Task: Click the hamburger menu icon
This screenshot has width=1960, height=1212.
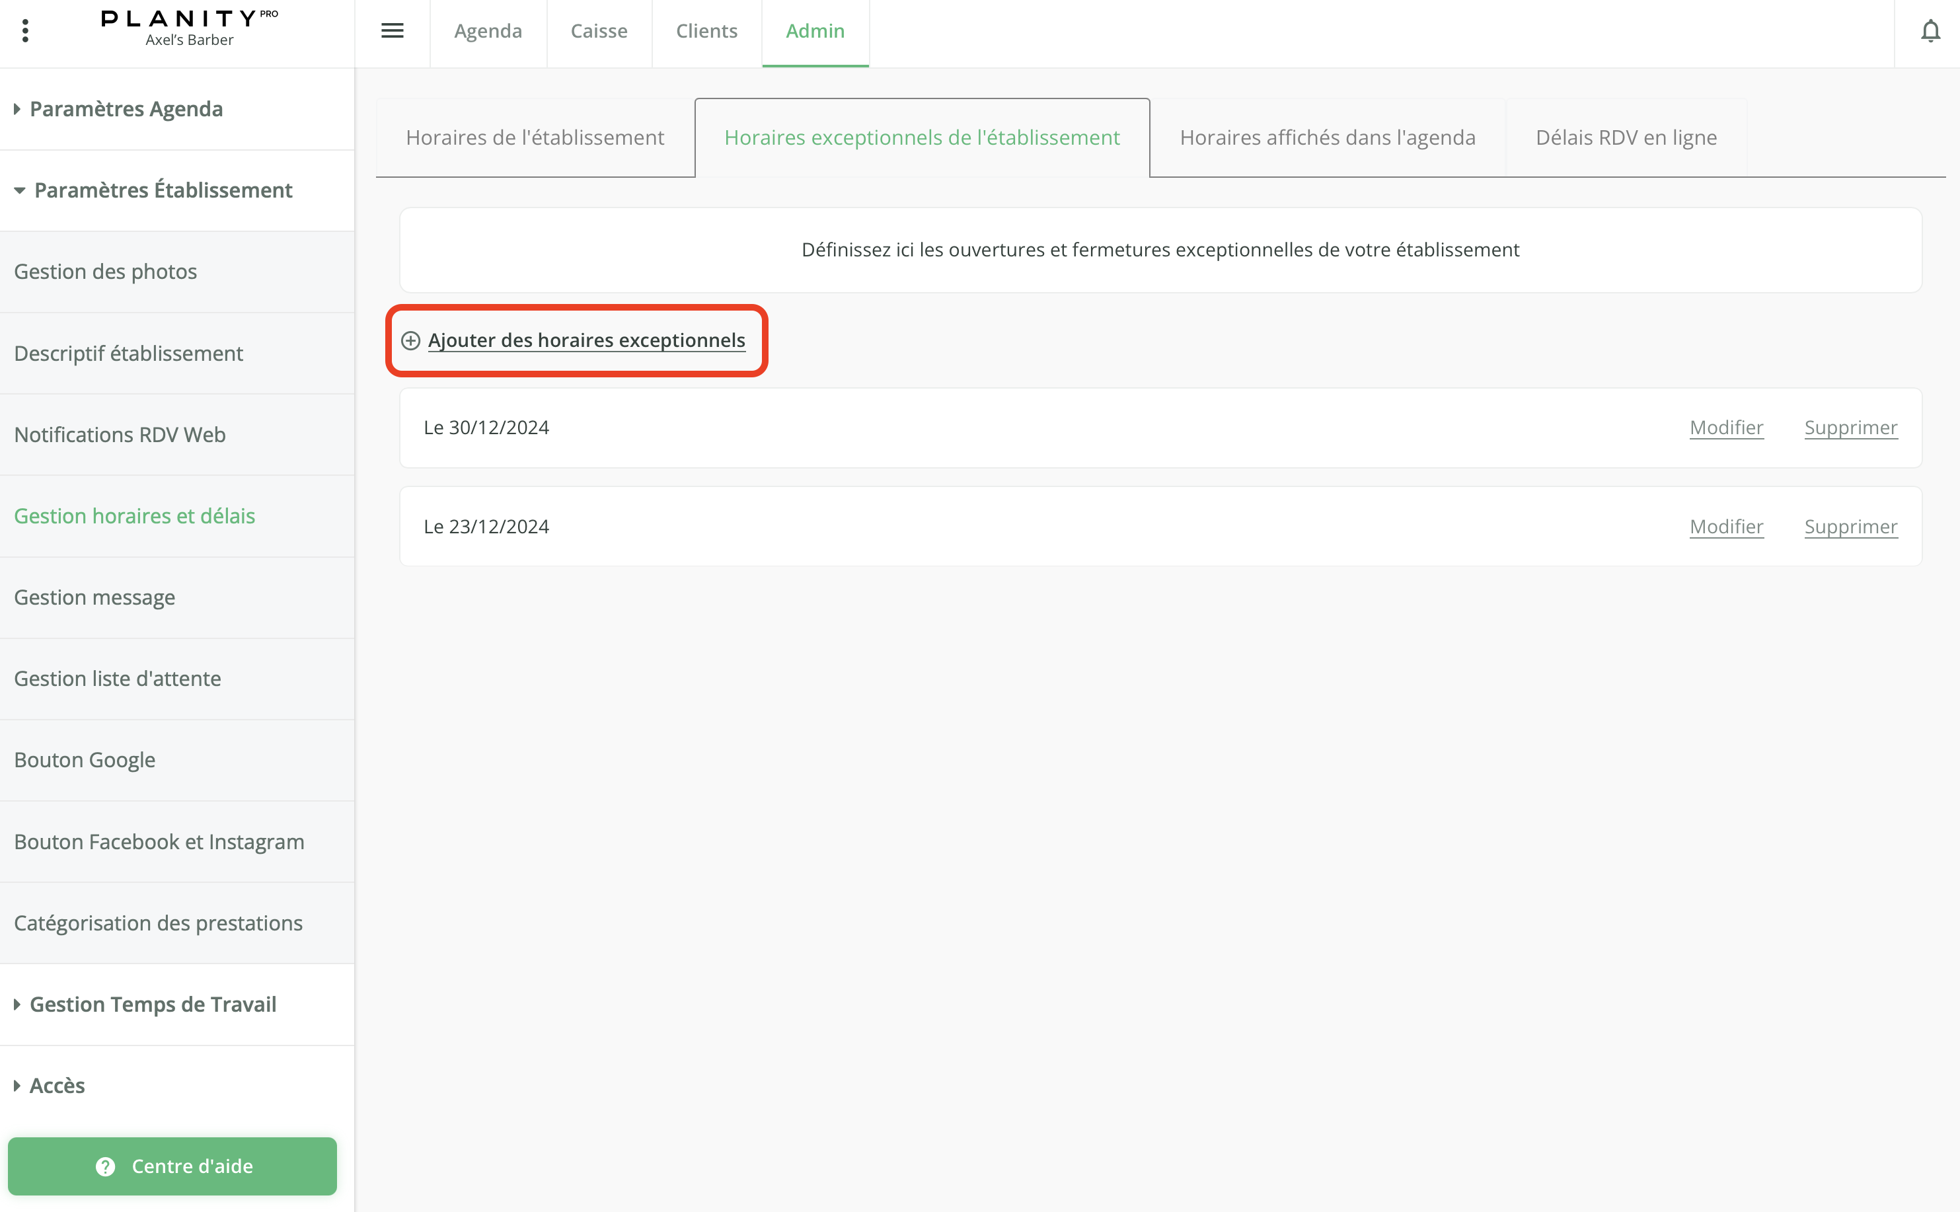Action: click(392, 31)
